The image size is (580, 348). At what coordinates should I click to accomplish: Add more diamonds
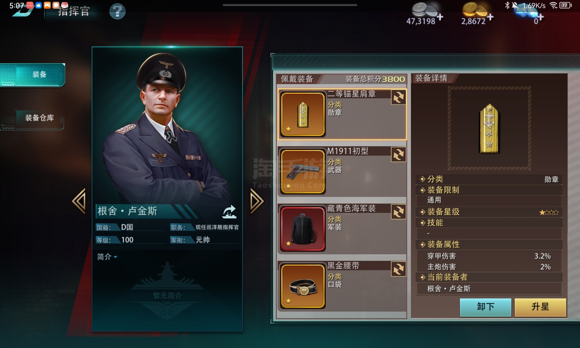tap(541, 17)
